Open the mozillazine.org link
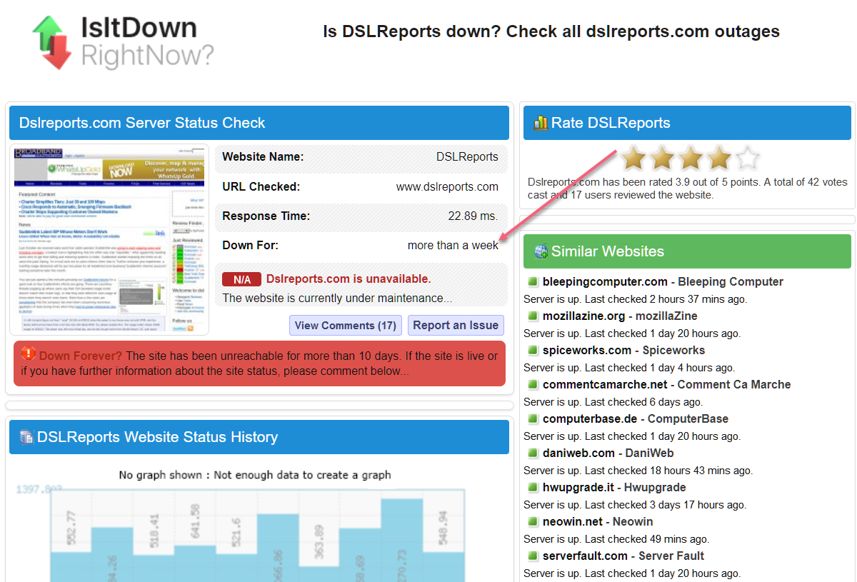Image resolution: width=857 pixels, height=582 pixels. pos(584,316)
